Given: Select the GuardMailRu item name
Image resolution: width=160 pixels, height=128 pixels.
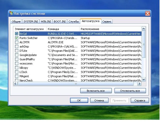Looking at the screenshot, I should click(27, 59).
